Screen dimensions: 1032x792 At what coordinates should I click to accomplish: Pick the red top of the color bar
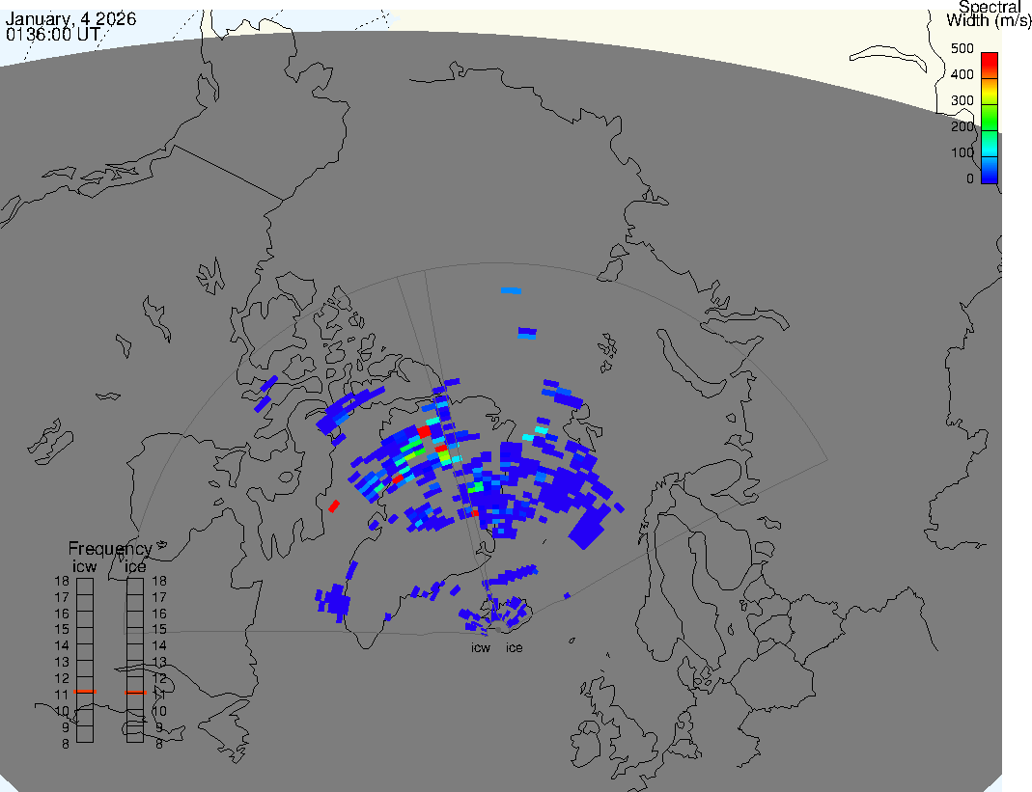(x=990, y=65)
